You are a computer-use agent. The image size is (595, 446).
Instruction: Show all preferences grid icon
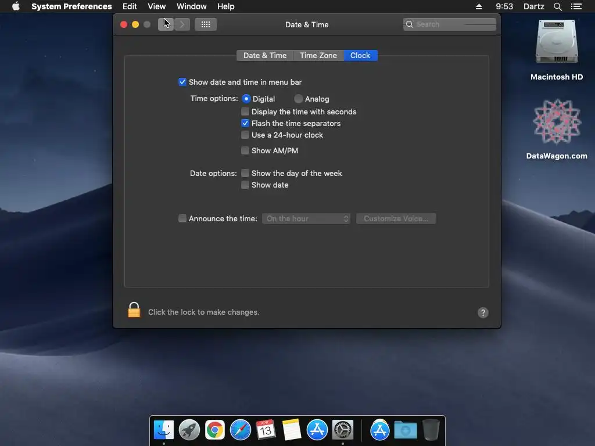click(206, 24)
